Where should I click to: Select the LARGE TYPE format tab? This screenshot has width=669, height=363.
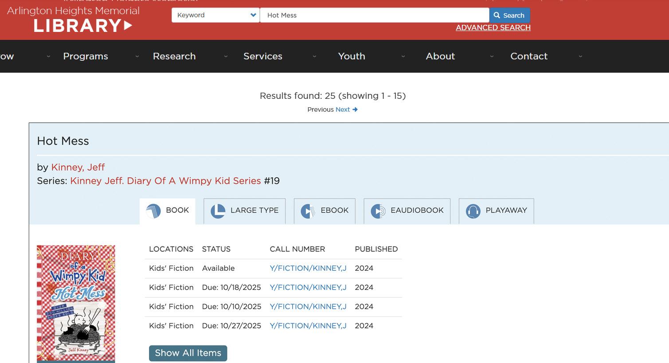(245, 211)
